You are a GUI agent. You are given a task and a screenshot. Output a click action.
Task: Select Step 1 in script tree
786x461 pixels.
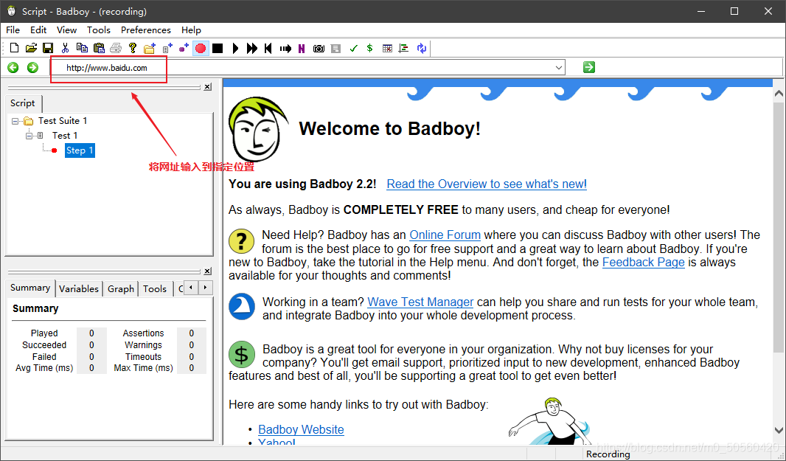point(80,150)
